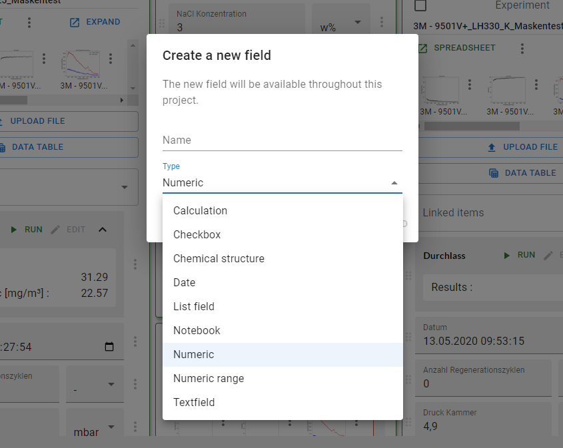Pick Chemical structure option

[219, 258]
